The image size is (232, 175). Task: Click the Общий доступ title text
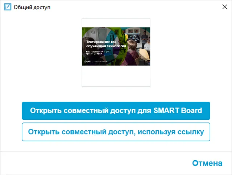click(32, 7)
